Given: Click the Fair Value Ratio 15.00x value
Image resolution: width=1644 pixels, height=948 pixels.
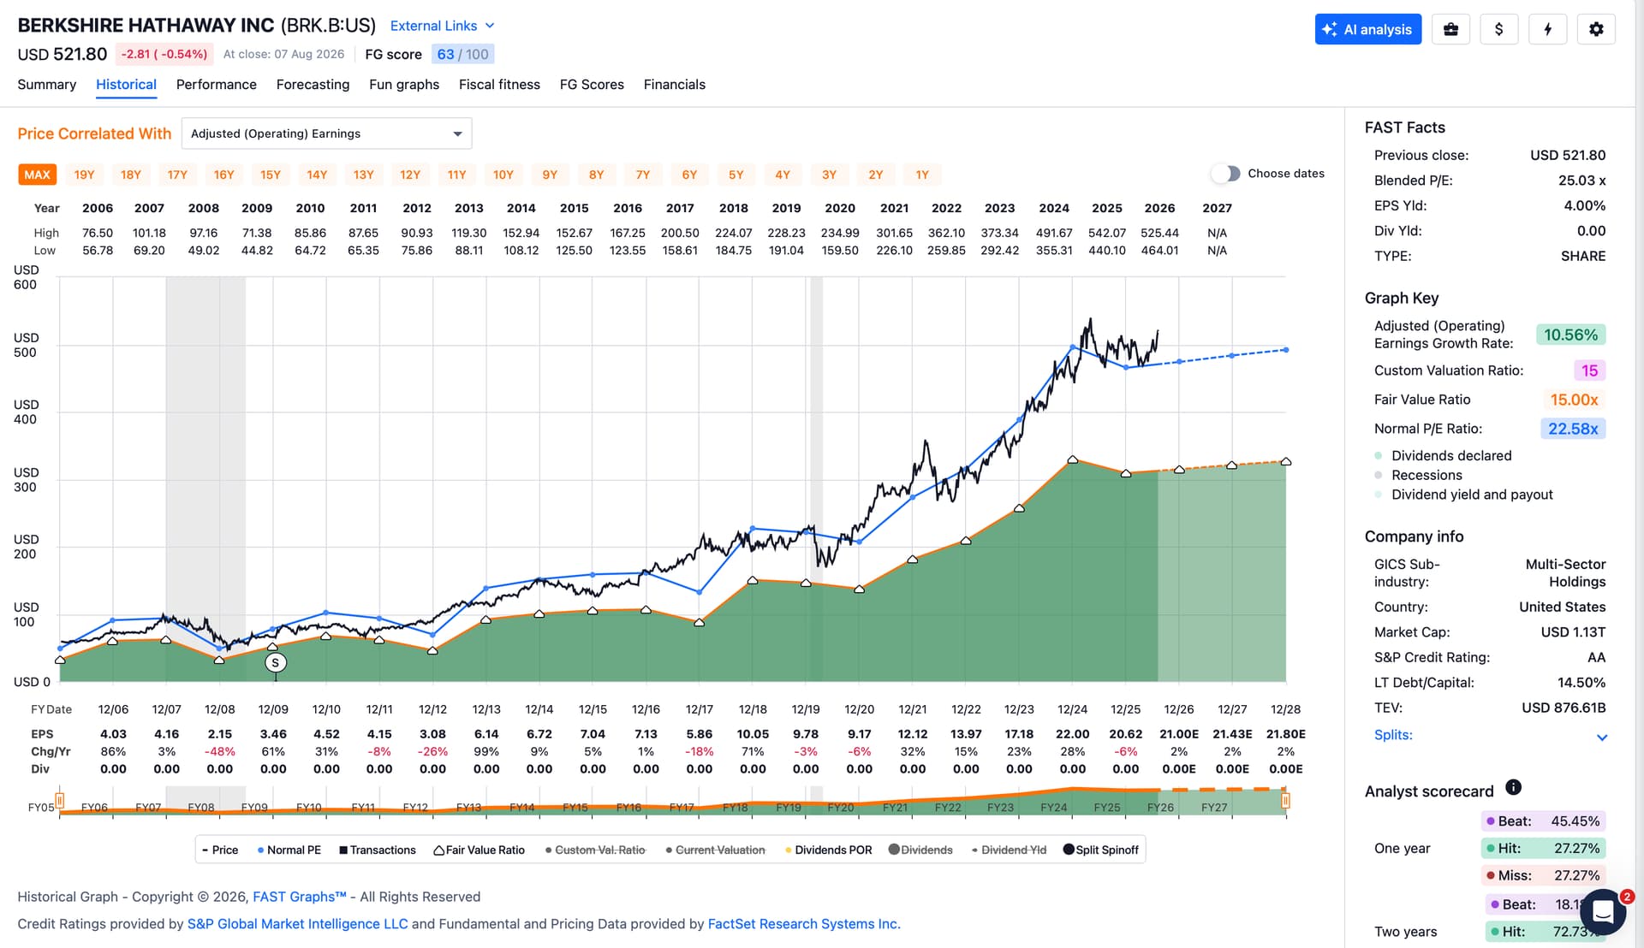Looking at the screenshot, I should (x=1574, y=400).
